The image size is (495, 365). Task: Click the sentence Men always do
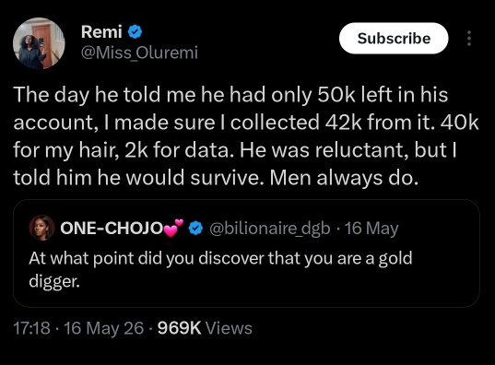click(344, 178)
